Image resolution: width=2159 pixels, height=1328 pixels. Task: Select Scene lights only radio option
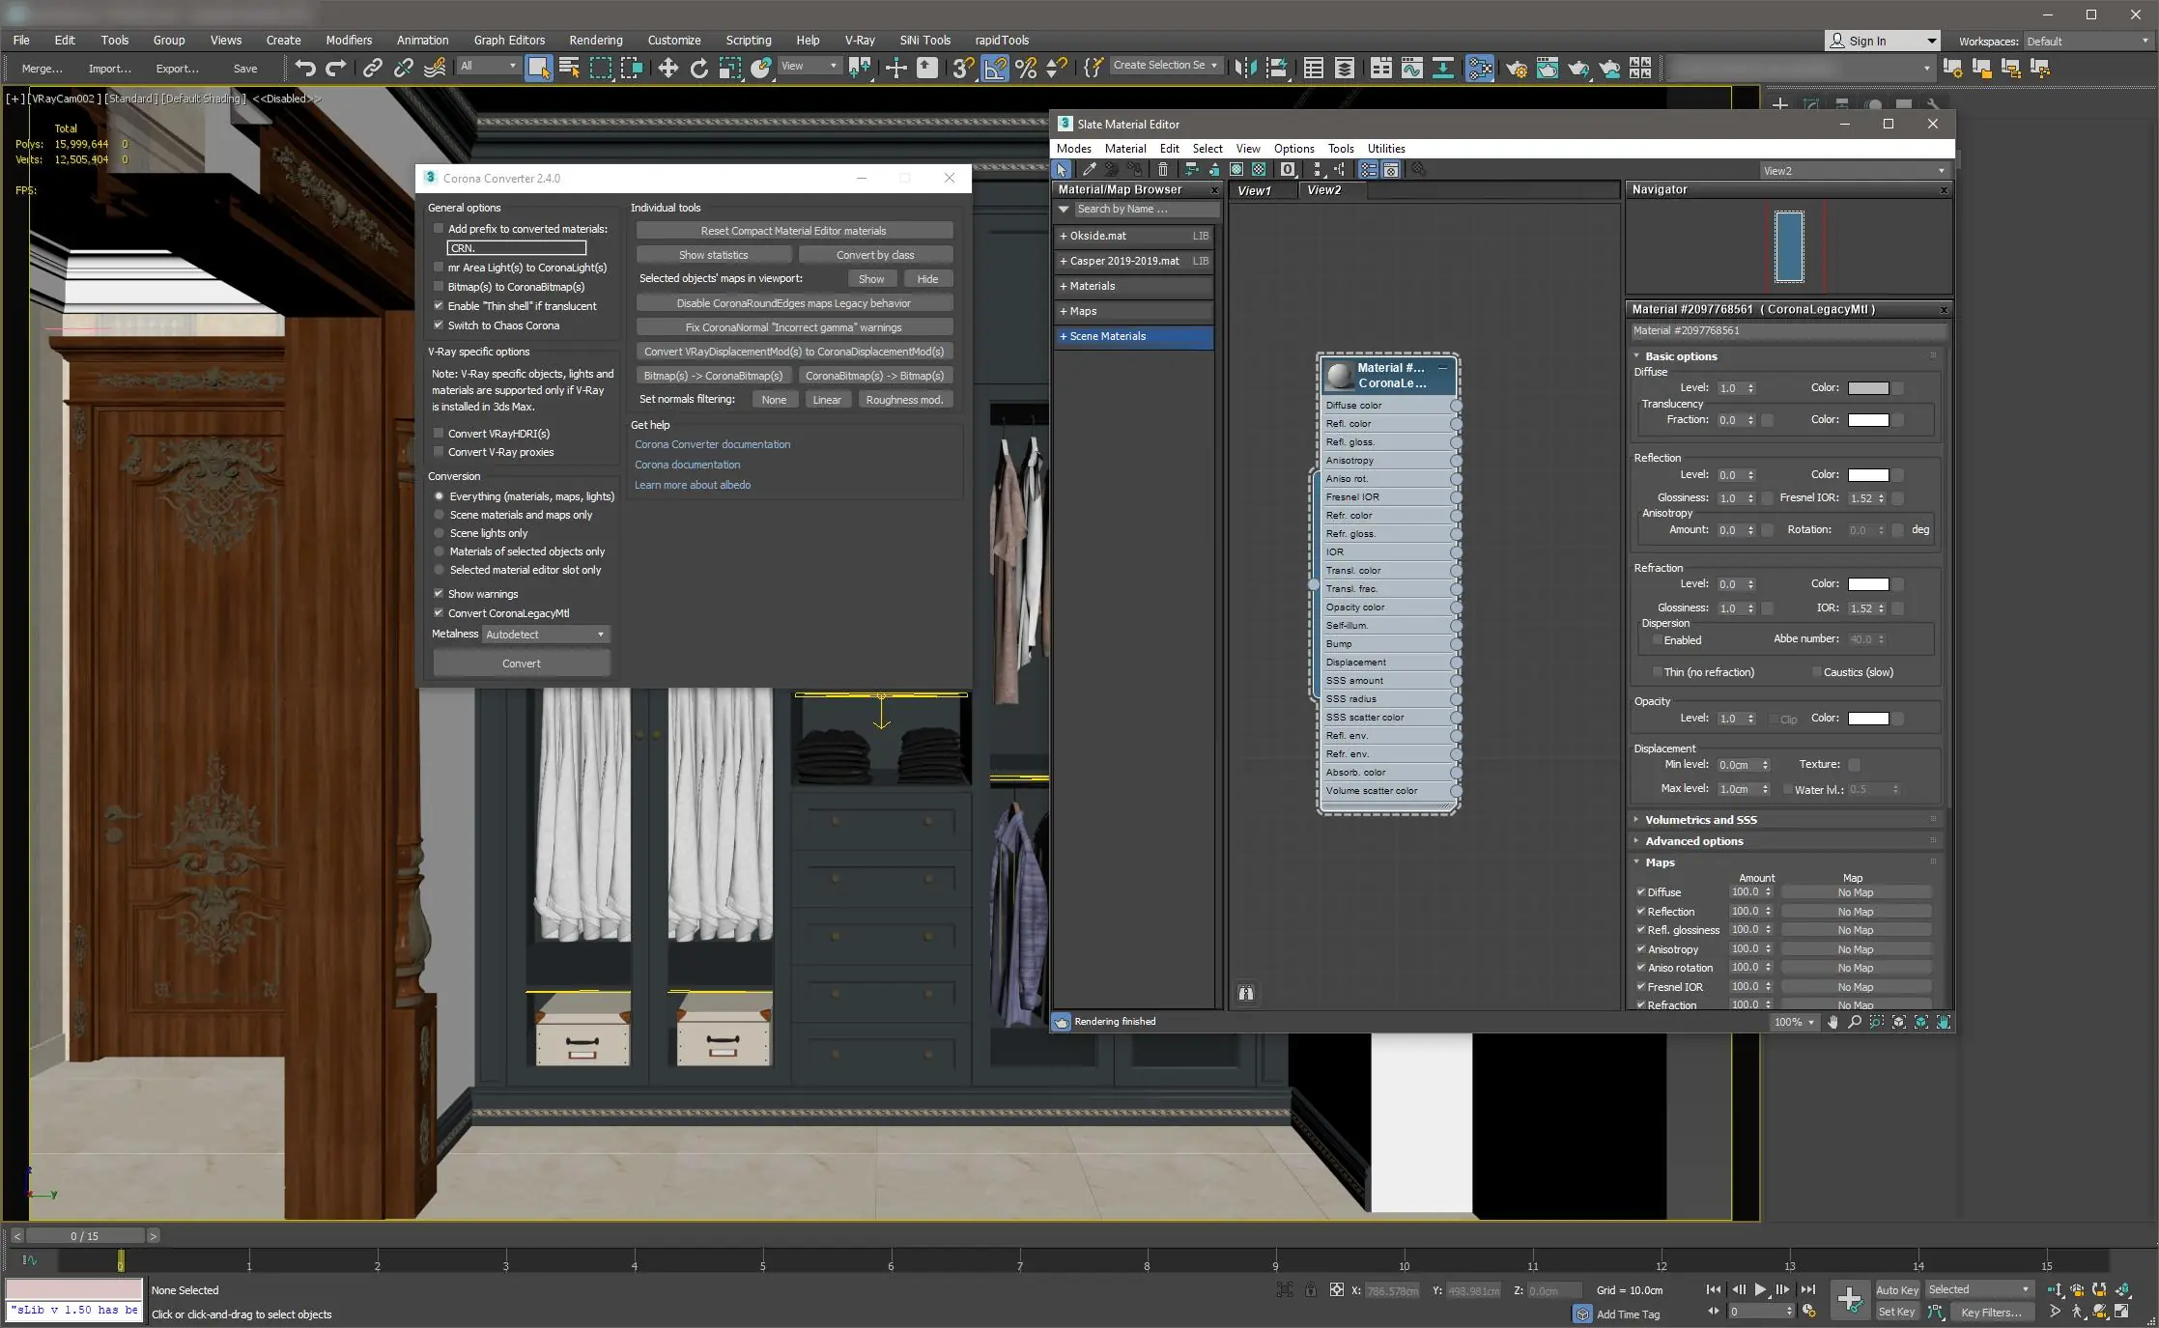[x=440, y=533]
